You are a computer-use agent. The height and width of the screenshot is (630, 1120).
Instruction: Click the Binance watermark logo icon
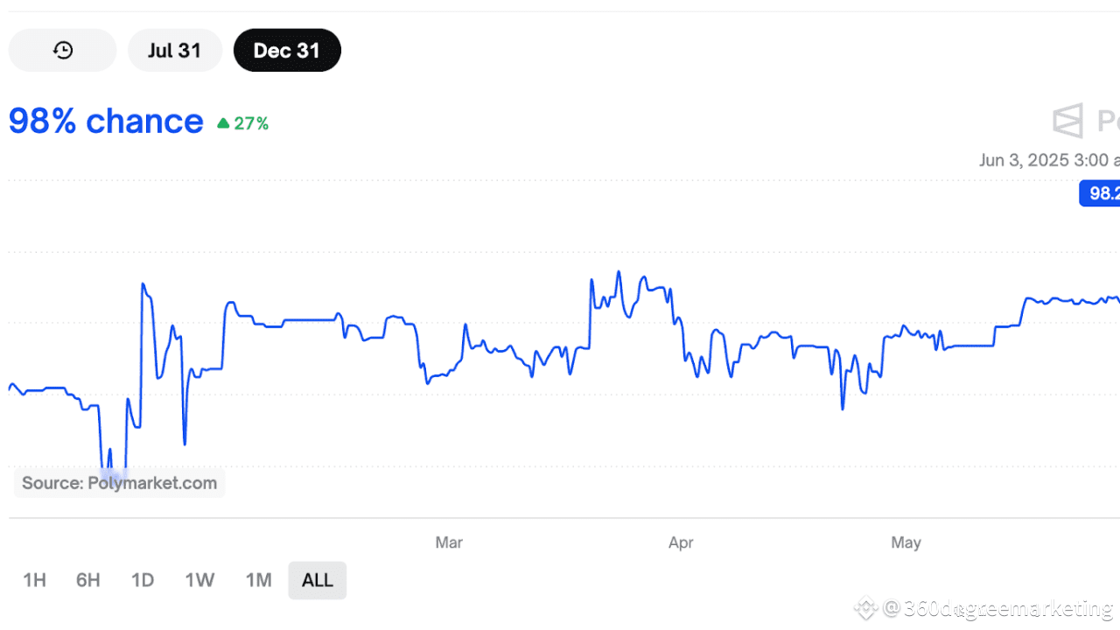pos(865,607)
